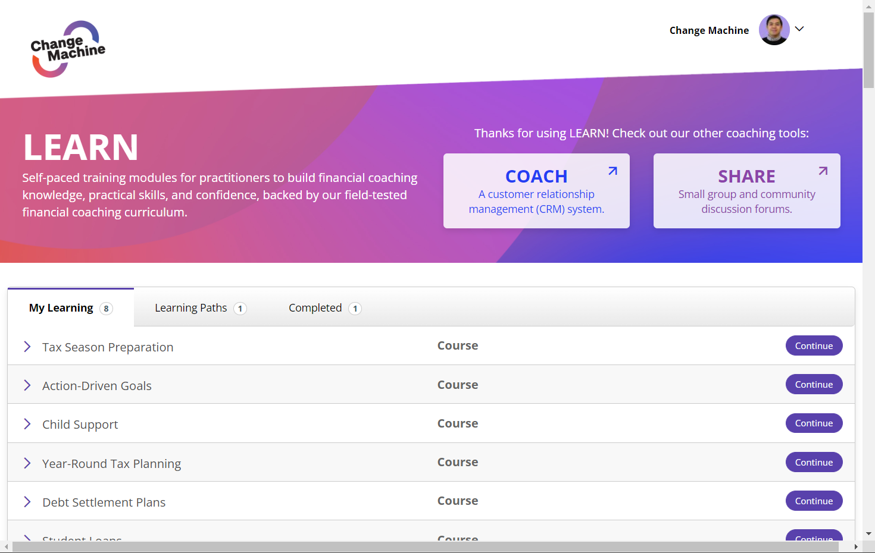Click the My Learning count badge 8
Screen dimensions: 875x553
pos(106,309)
